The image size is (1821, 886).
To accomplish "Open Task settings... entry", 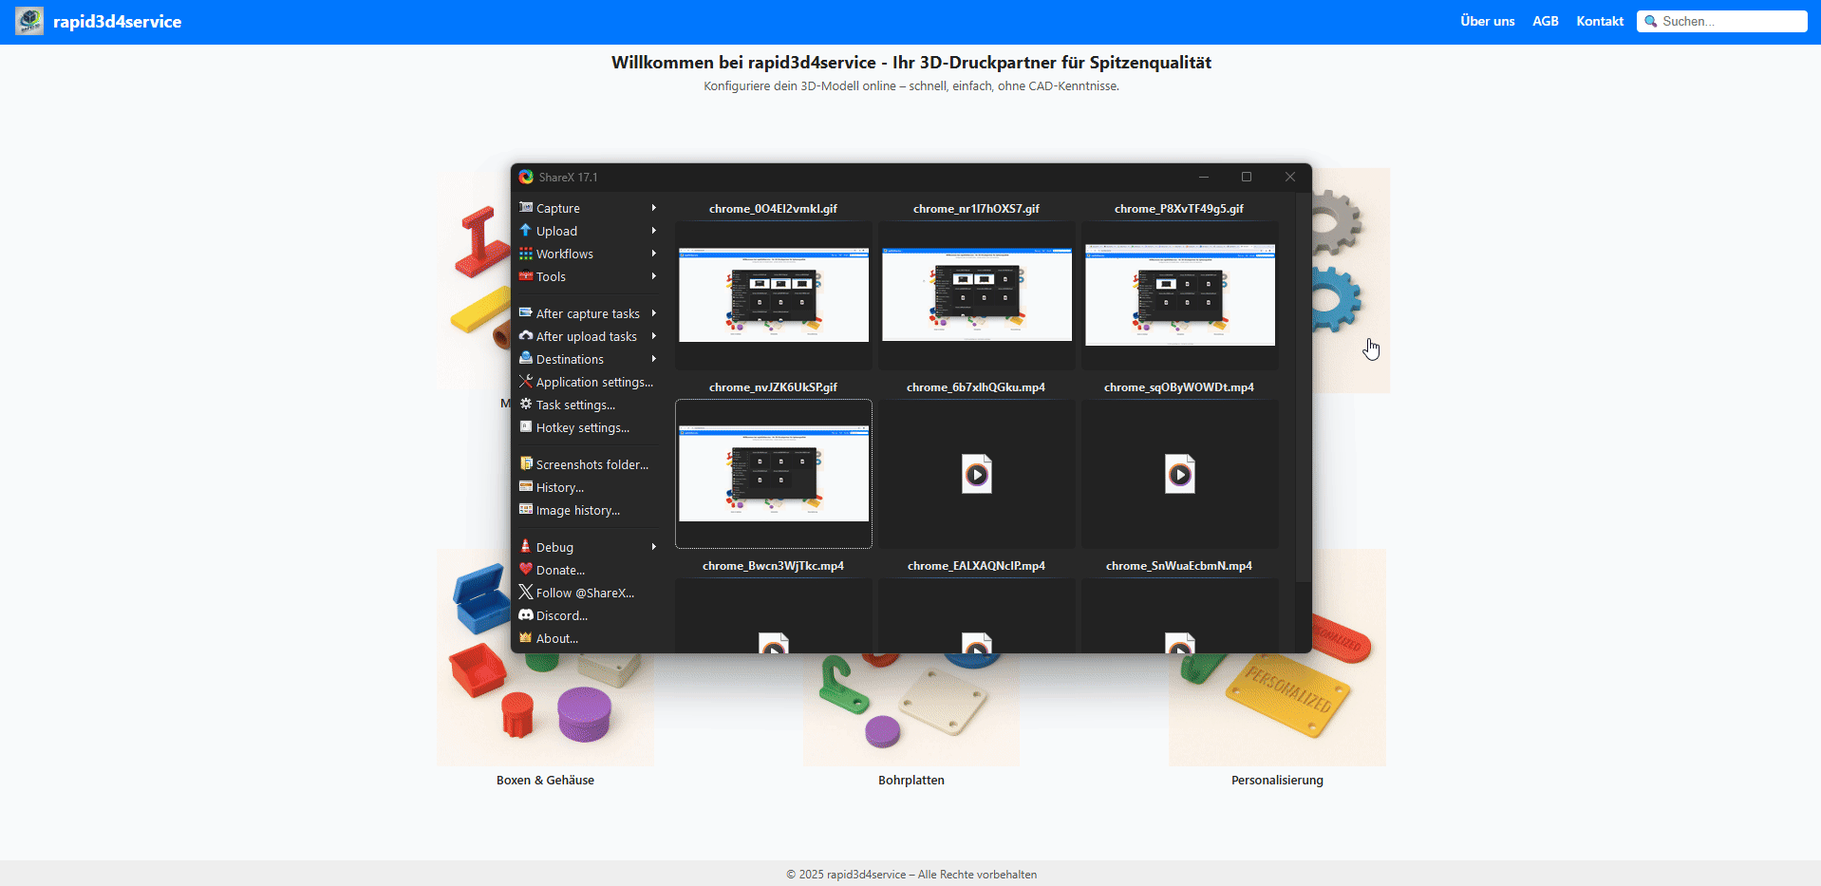I will coord(589,405).
